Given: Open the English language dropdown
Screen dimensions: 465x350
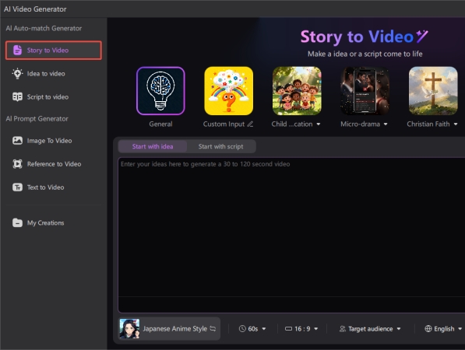Looking at the screenshot, I should [443, 329].
